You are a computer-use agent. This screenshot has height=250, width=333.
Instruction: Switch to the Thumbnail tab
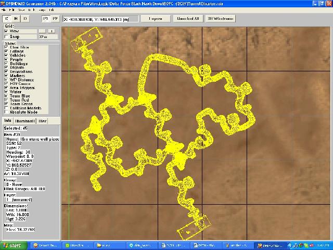pos(24,120)
